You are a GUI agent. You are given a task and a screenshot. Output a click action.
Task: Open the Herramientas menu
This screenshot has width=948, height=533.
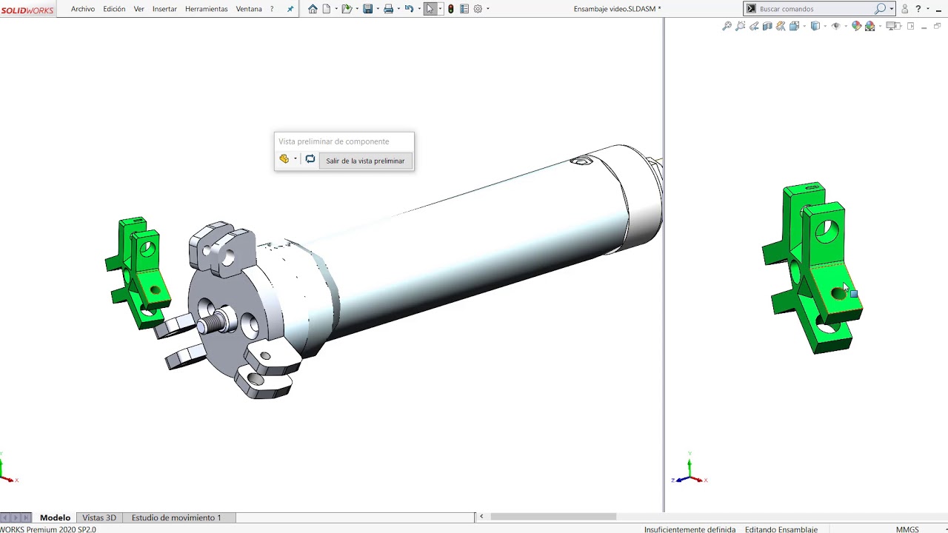click(207, 9)
